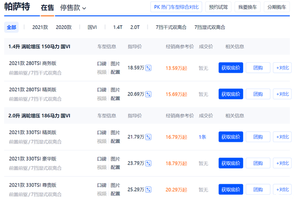View the 1条 transaction price record
Screen dimensions: 299x202
pyautogui.click(x=203, y=137)
